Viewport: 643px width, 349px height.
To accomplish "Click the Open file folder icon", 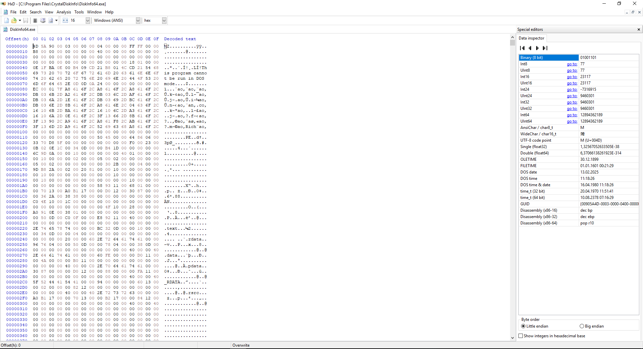I will 14,20.
